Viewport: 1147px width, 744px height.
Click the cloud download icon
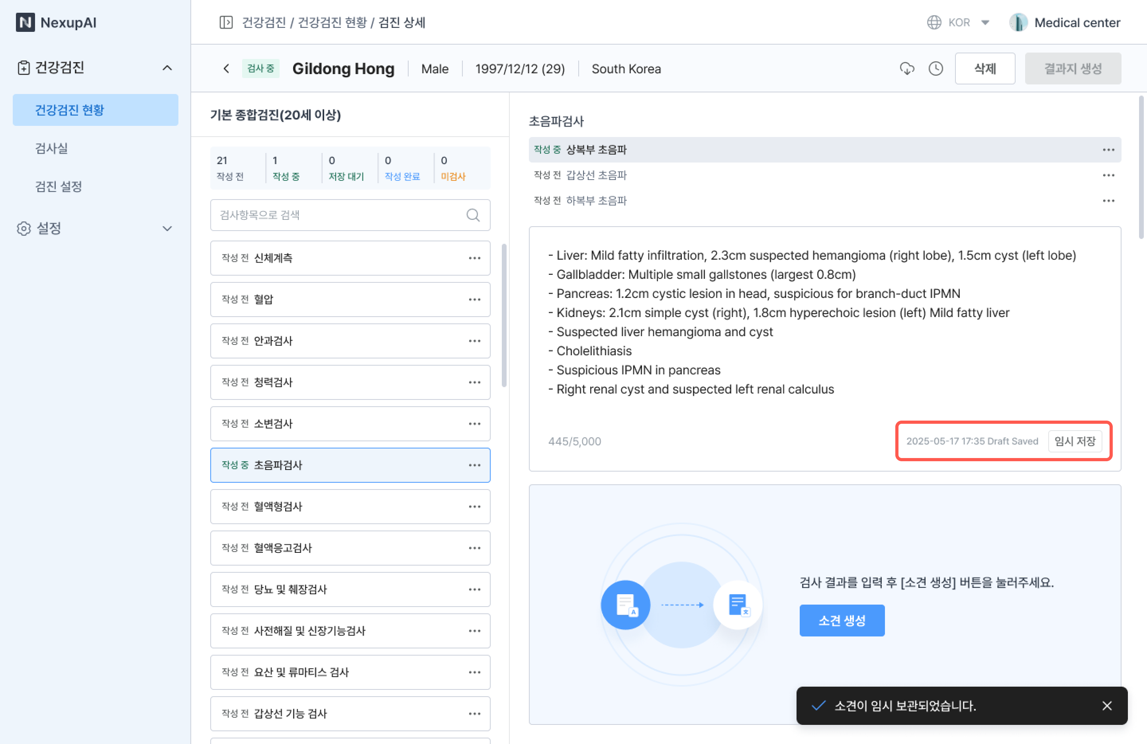(906, 69)
